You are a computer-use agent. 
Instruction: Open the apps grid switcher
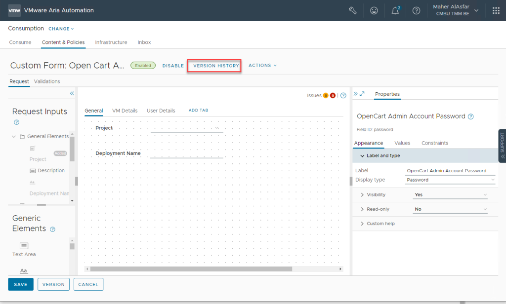496,11
